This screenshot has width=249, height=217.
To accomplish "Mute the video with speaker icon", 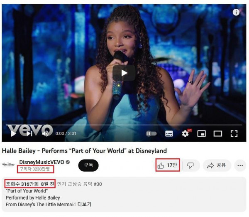I will pos(45,133).
